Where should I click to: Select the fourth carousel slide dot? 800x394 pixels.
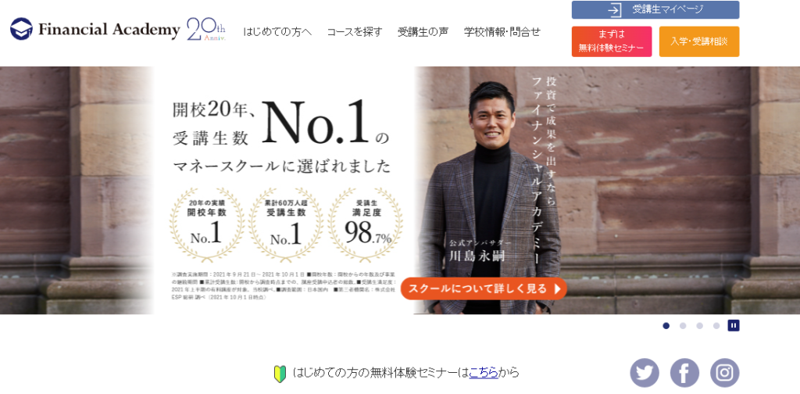[x=716, y=326]
